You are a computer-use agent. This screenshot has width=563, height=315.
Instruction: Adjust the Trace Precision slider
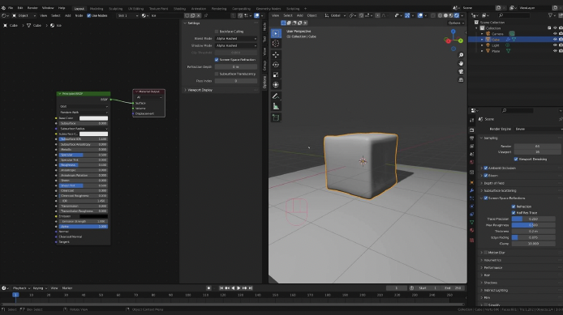point(534,219)
